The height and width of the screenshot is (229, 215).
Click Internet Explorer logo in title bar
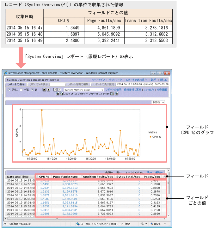pos(6,73)
